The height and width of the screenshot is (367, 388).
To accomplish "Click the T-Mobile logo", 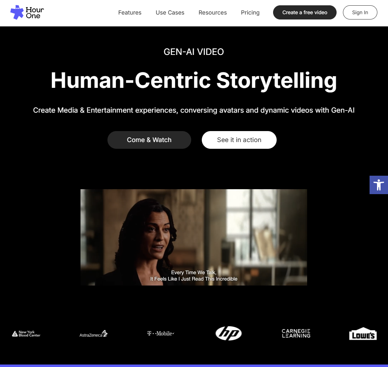I will click(161, 333).
